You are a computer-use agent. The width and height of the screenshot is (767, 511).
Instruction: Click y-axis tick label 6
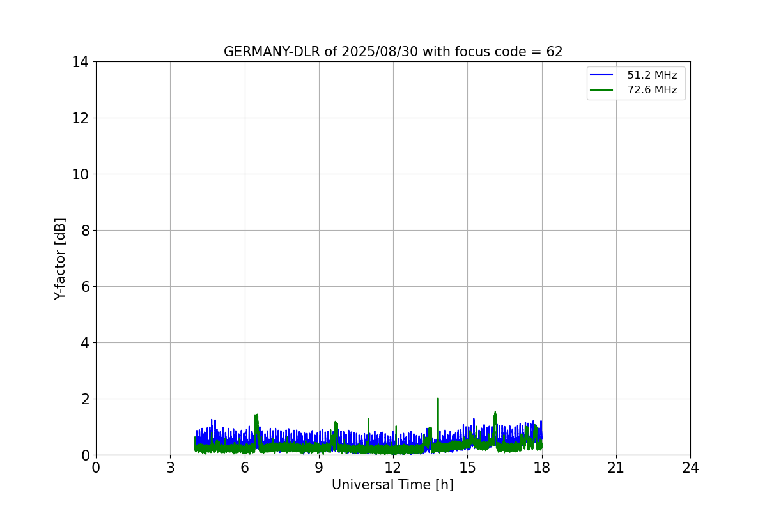point(84,287)
